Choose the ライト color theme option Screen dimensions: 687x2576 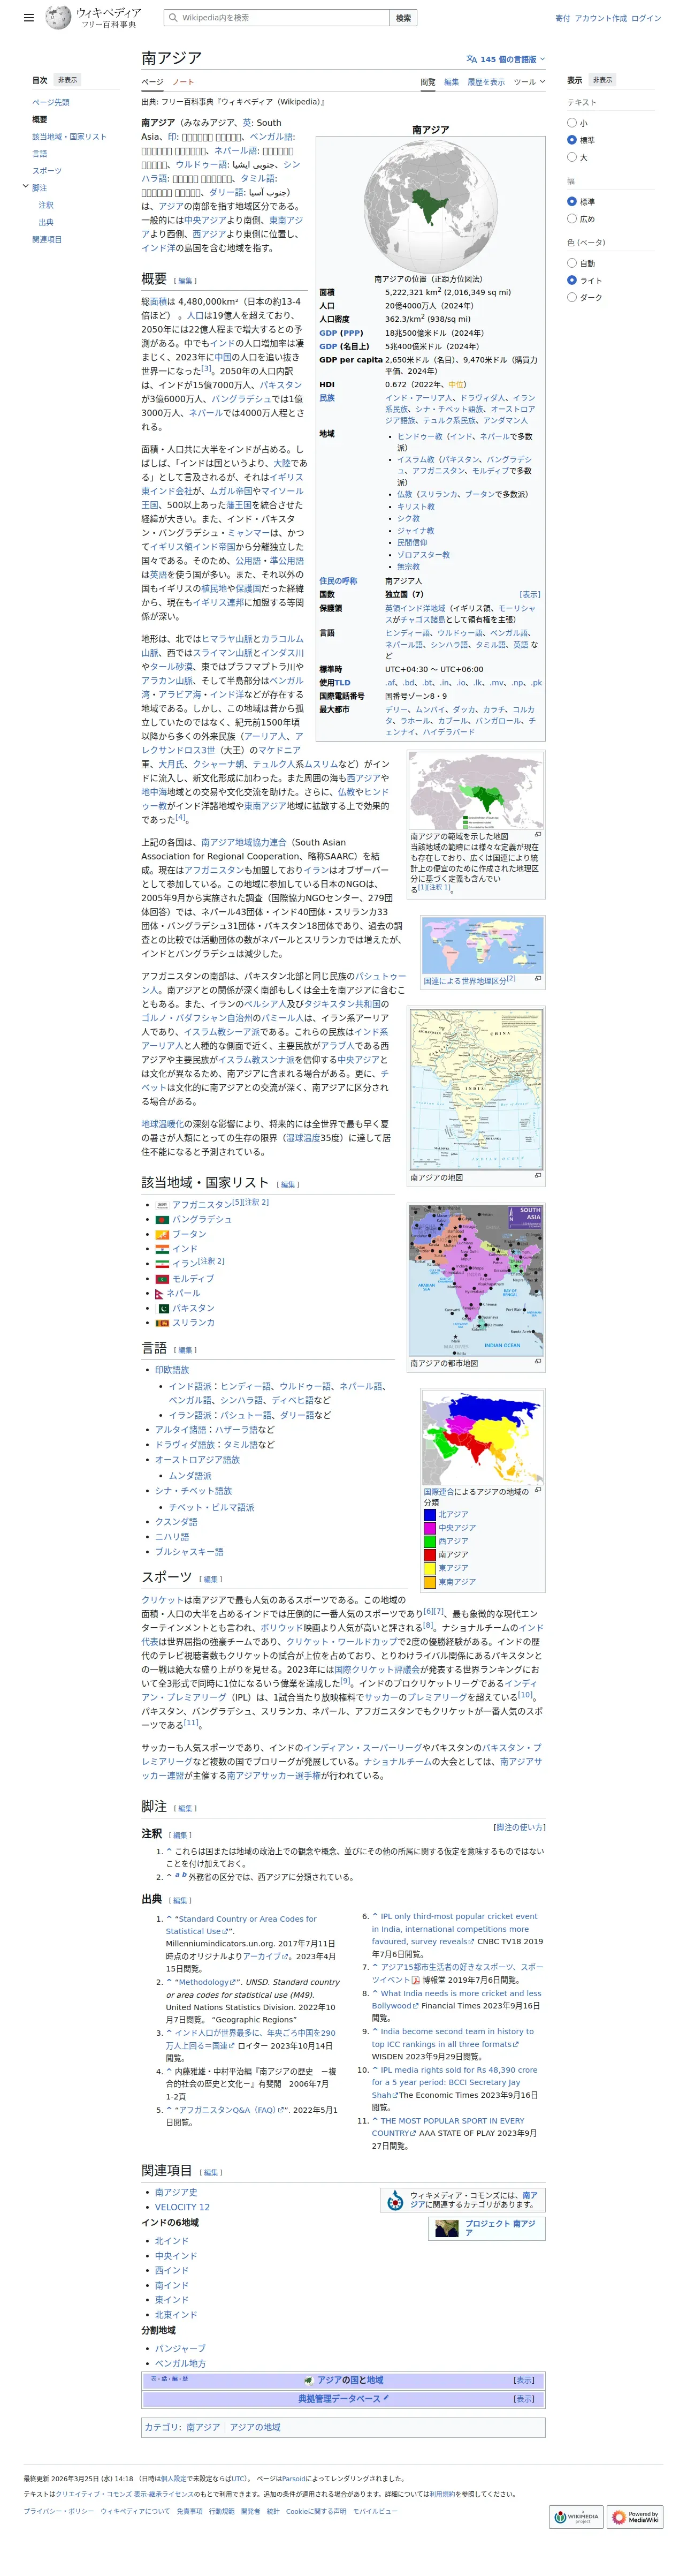pos(571,280)
